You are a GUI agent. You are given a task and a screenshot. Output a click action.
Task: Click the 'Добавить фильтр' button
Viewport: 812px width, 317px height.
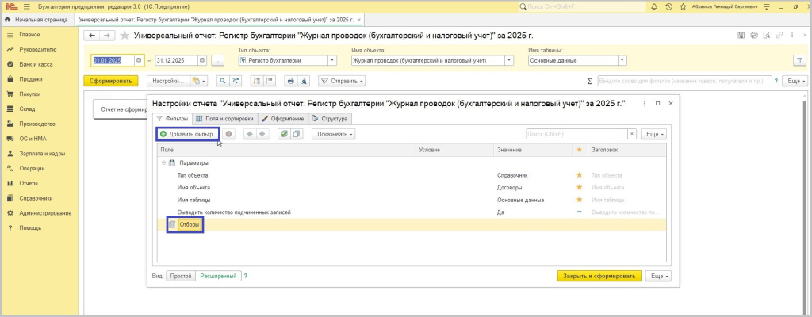(187, 134)
